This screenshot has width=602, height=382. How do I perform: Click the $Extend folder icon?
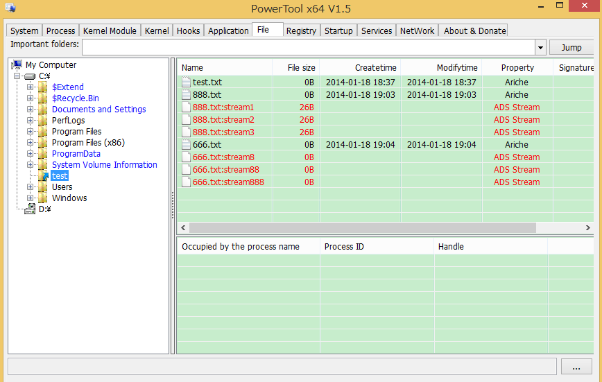point(42,87)
